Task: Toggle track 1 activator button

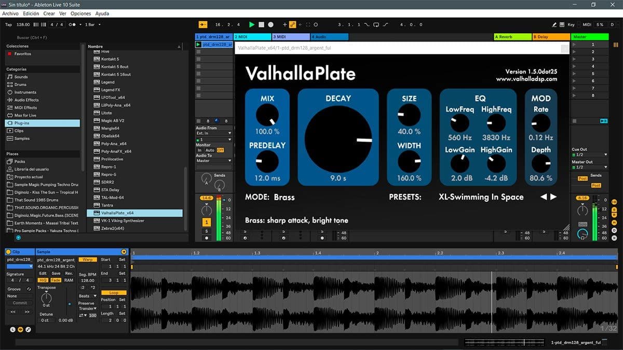Action: coord(207,222)
